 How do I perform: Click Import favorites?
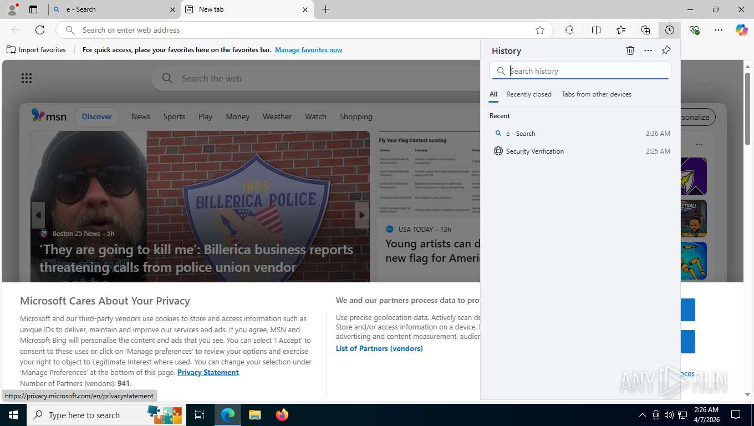37,50
